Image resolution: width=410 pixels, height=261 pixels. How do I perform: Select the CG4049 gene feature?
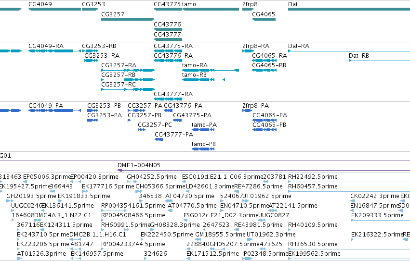point(54,9)
